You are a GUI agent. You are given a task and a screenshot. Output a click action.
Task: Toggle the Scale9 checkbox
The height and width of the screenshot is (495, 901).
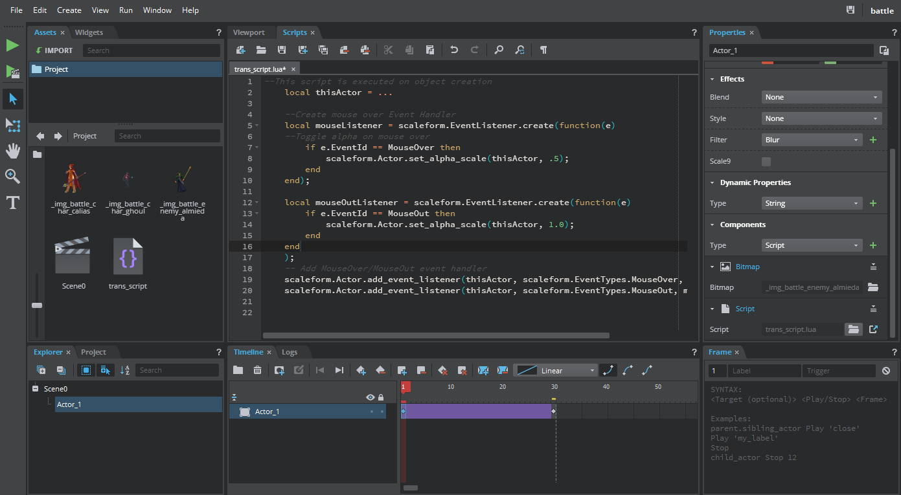[766, 161]
